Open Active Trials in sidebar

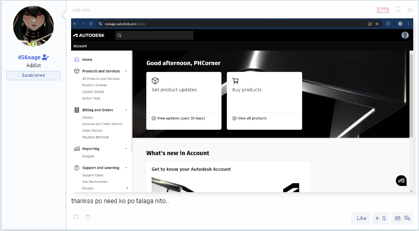[91, 98]
